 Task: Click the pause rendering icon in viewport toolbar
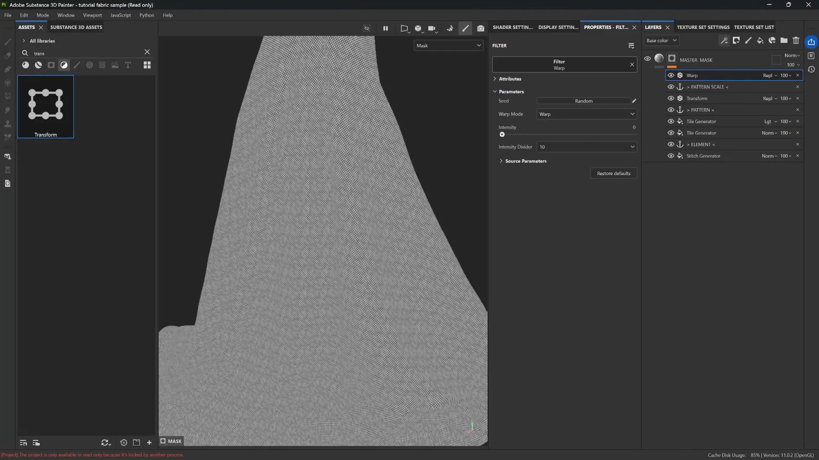[x=385, y=29]
